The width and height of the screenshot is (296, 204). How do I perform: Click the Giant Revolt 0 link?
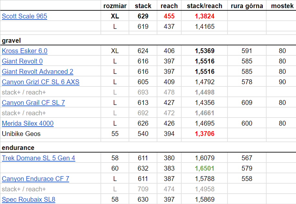coord(22,61)
